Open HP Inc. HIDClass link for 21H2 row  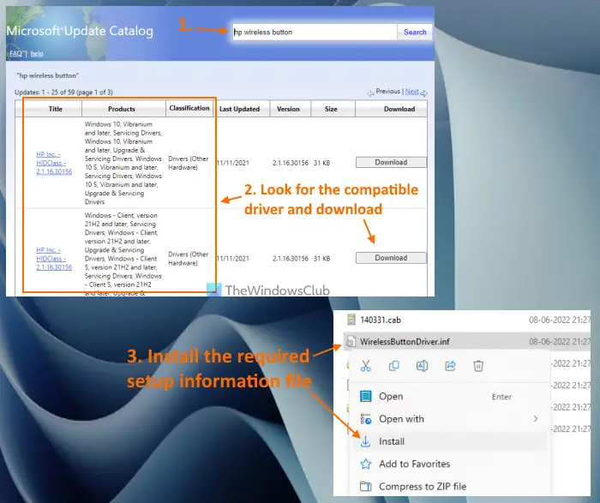[54, 259]
